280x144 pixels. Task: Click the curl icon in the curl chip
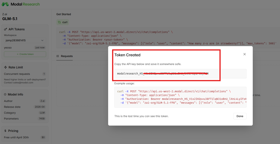60,22
